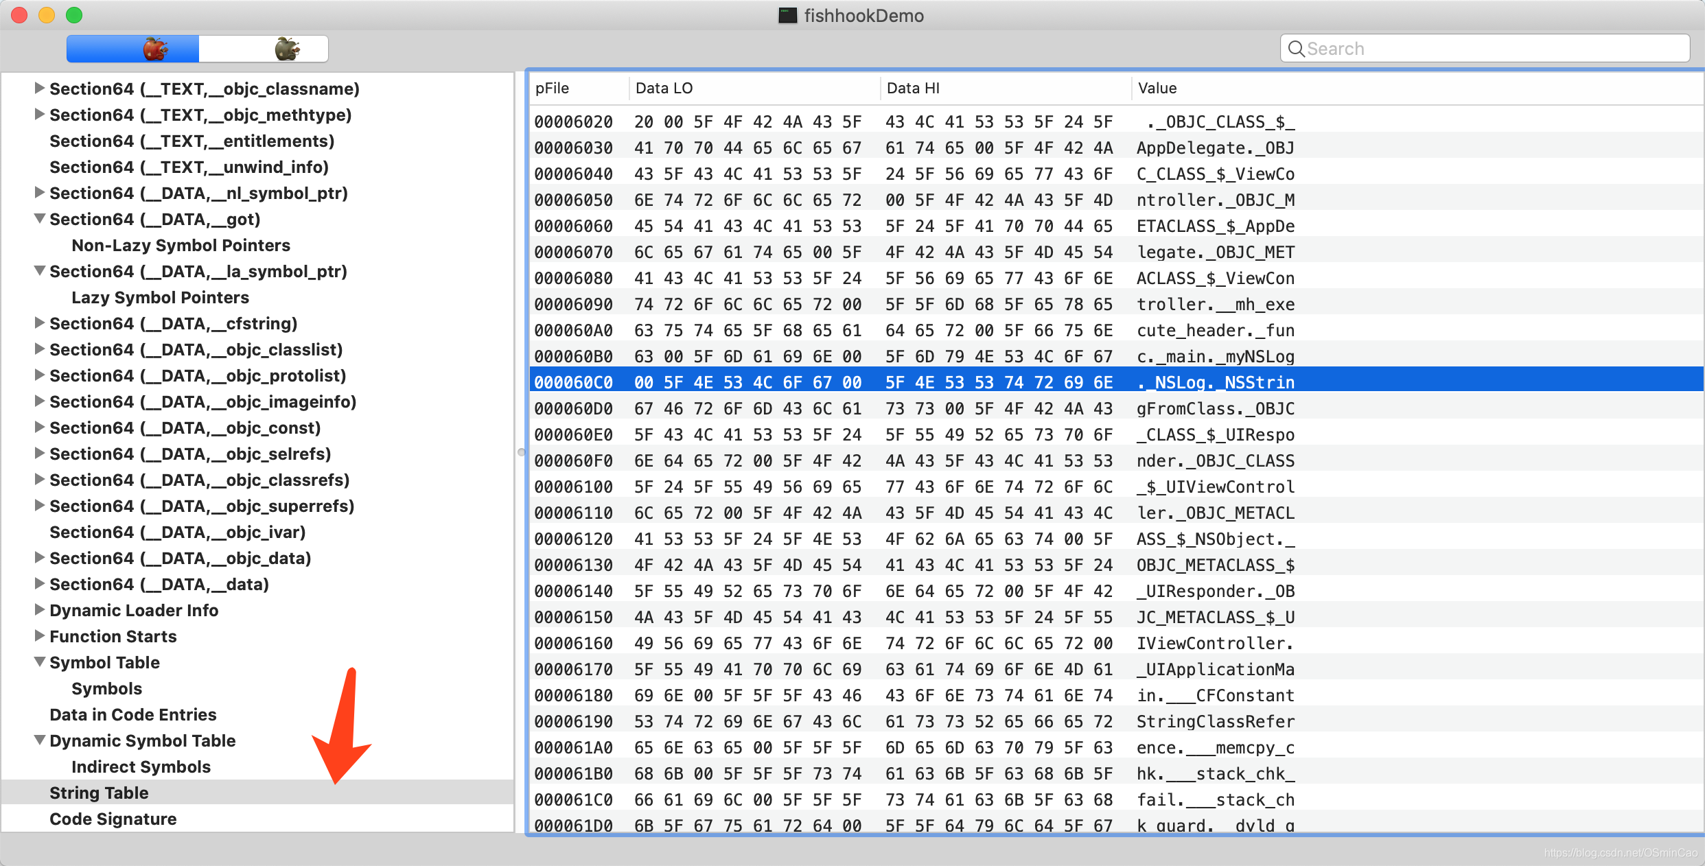Collapse Section64 (__DATA,__got)
This screenshot has width=1705, height=866.
(40, 218)
